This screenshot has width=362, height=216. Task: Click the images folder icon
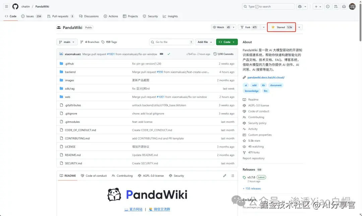(61, 80)
